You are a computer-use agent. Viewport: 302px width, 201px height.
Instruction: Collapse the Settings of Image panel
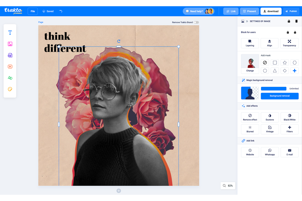247,21
